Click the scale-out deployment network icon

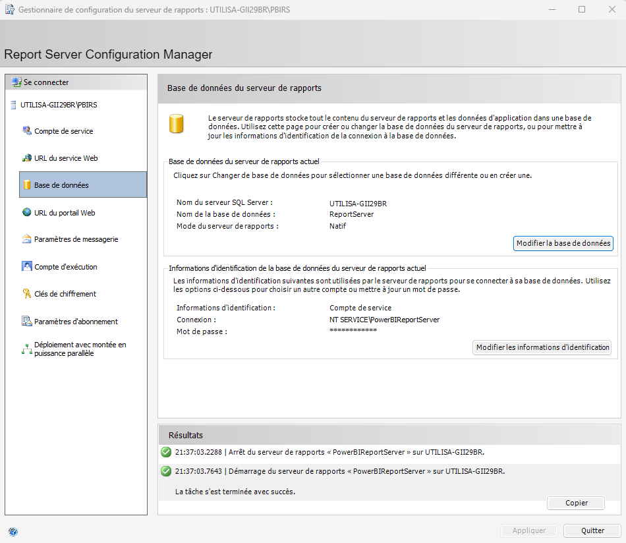(27, 349)
